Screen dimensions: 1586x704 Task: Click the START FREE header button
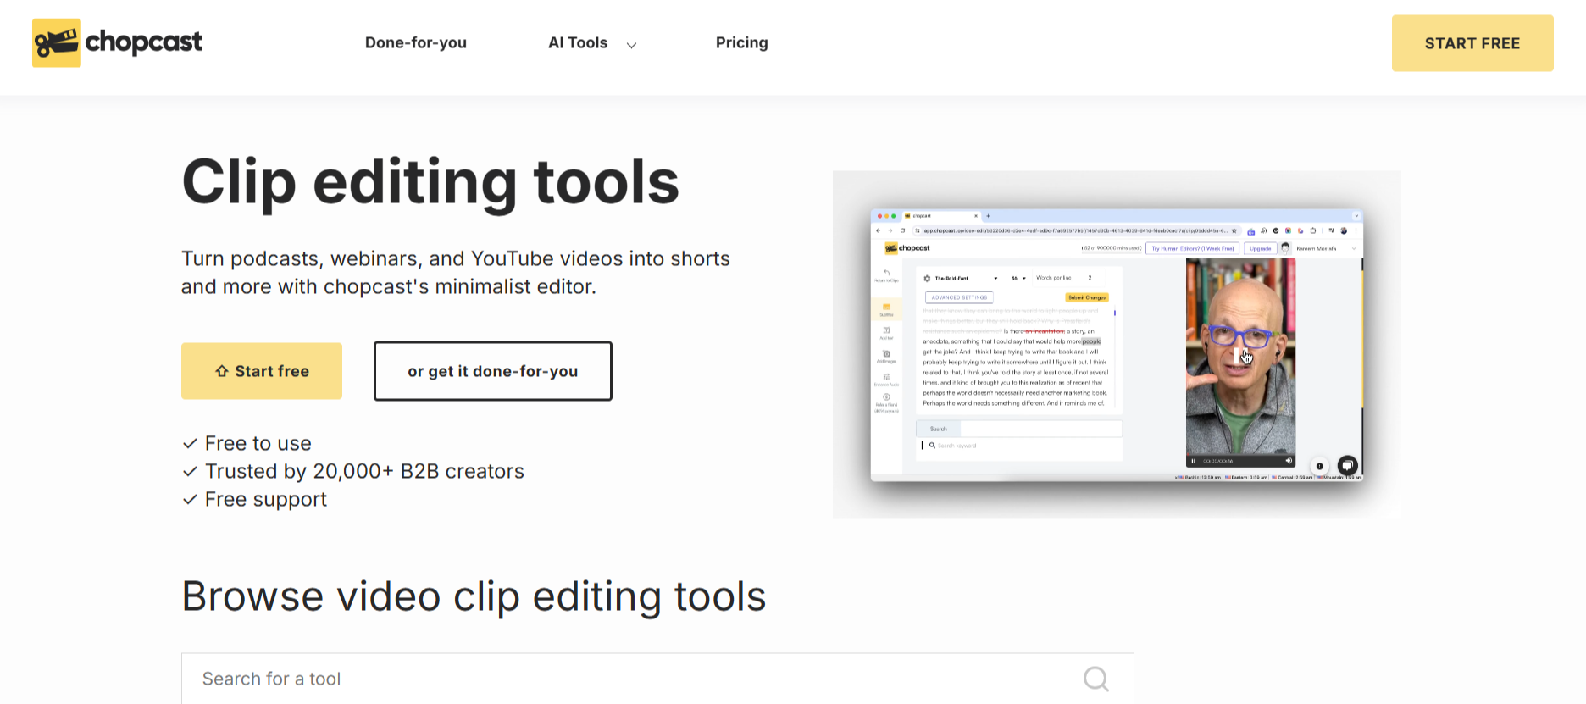1472,43
